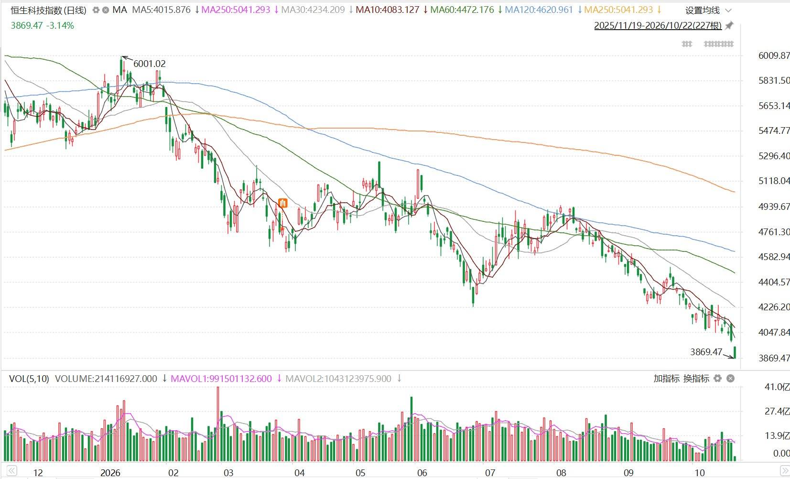Select the MA30:4234.209 value
The image size is (790, 479).
pyautogui.click(x=313, y=10)
